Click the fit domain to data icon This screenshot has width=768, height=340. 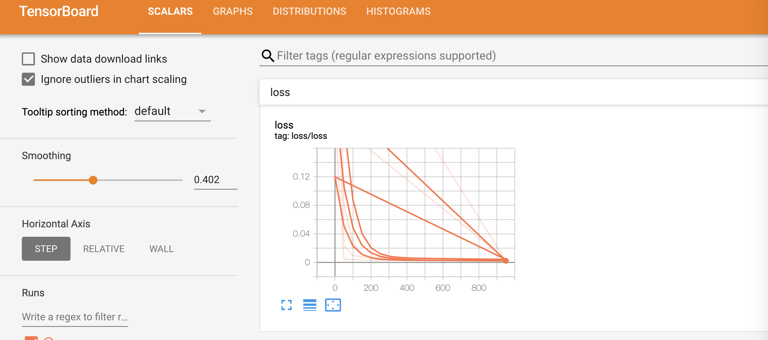[333, 305]
